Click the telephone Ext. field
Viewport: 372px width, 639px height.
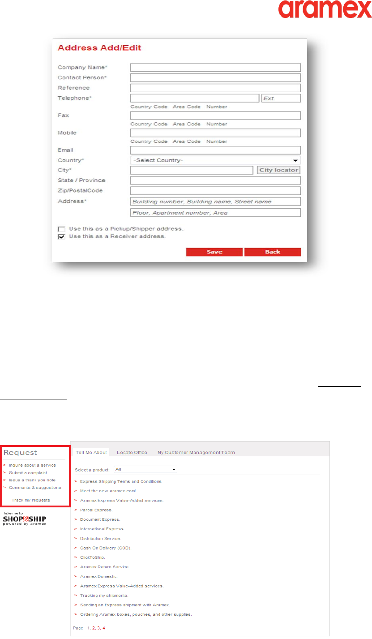(281, 98)
